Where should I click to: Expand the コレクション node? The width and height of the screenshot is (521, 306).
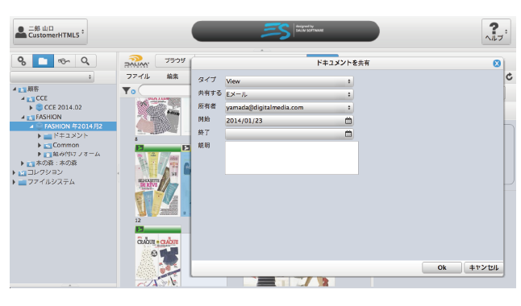14,172
